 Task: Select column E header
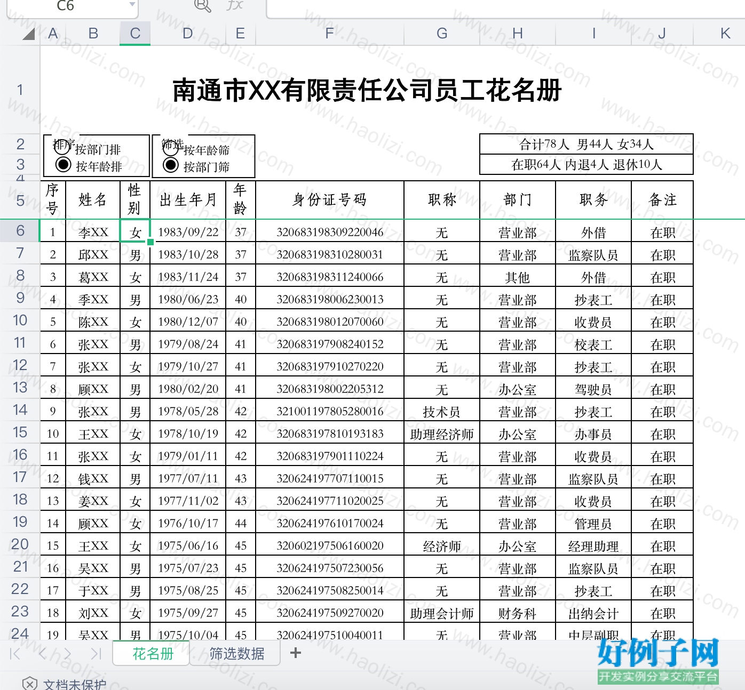click(241, 34)
